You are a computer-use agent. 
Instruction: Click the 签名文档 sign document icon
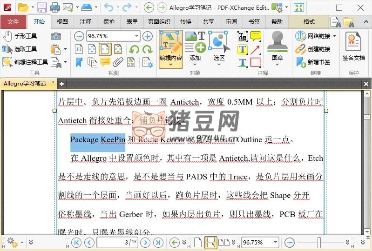pos(353,47)
